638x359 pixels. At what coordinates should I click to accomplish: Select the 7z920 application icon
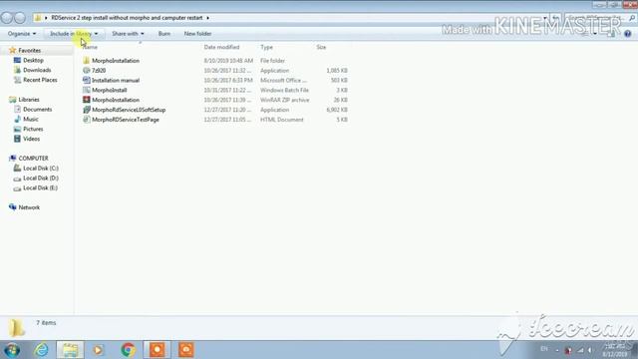pos(87,71)
